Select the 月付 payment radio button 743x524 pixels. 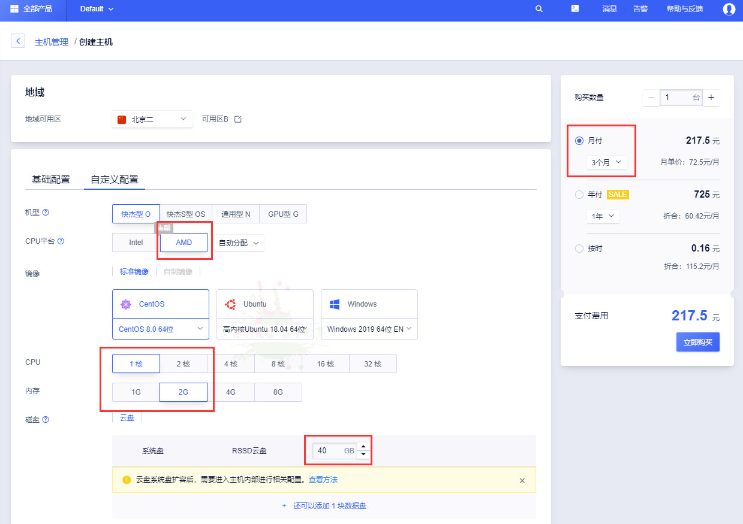point(579,141)
